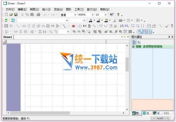The image size is (176, 122).
Task: Toggle categorized view in properties panel
Action: point(134,42)
